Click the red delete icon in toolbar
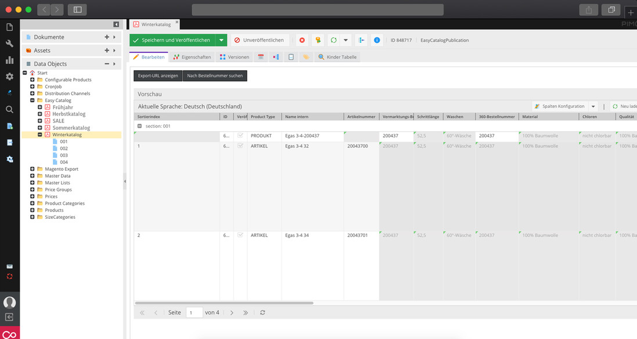 point(302,40)
